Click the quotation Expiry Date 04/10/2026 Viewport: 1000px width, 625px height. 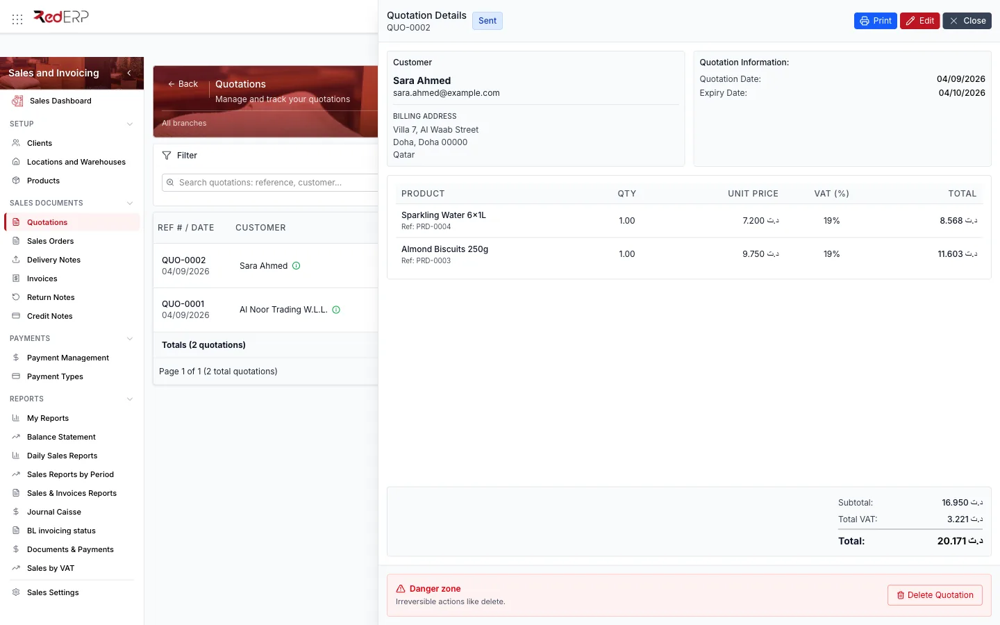[x=962, y=93]
